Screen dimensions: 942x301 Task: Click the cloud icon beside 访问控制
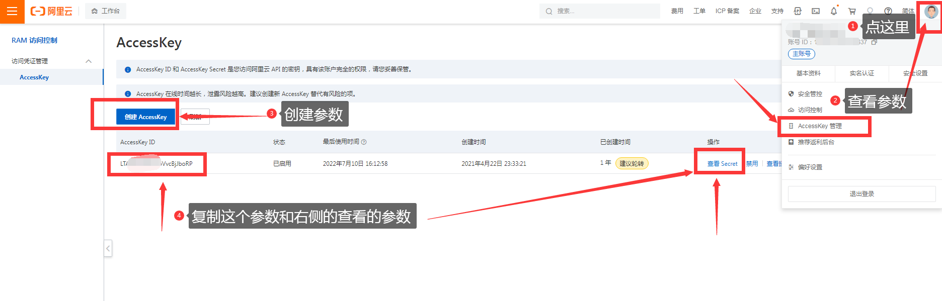pyautogui.click(x=791, y=110)
